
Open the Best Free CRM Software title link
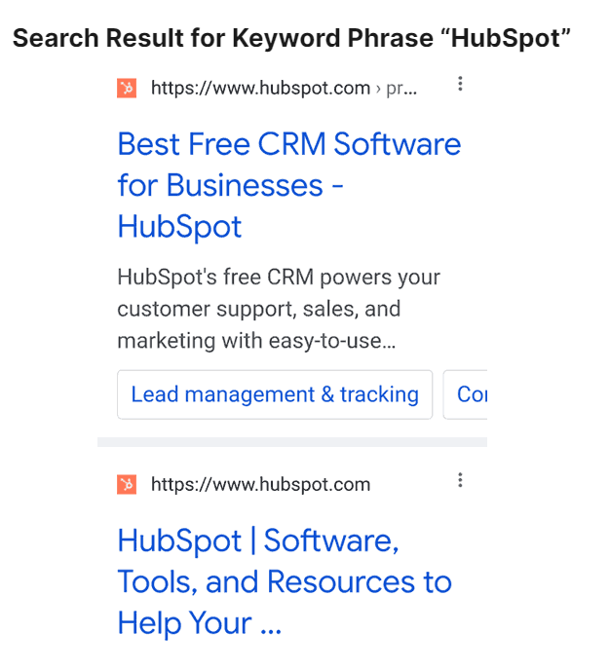pyautogui.click(x=288, y=144)
